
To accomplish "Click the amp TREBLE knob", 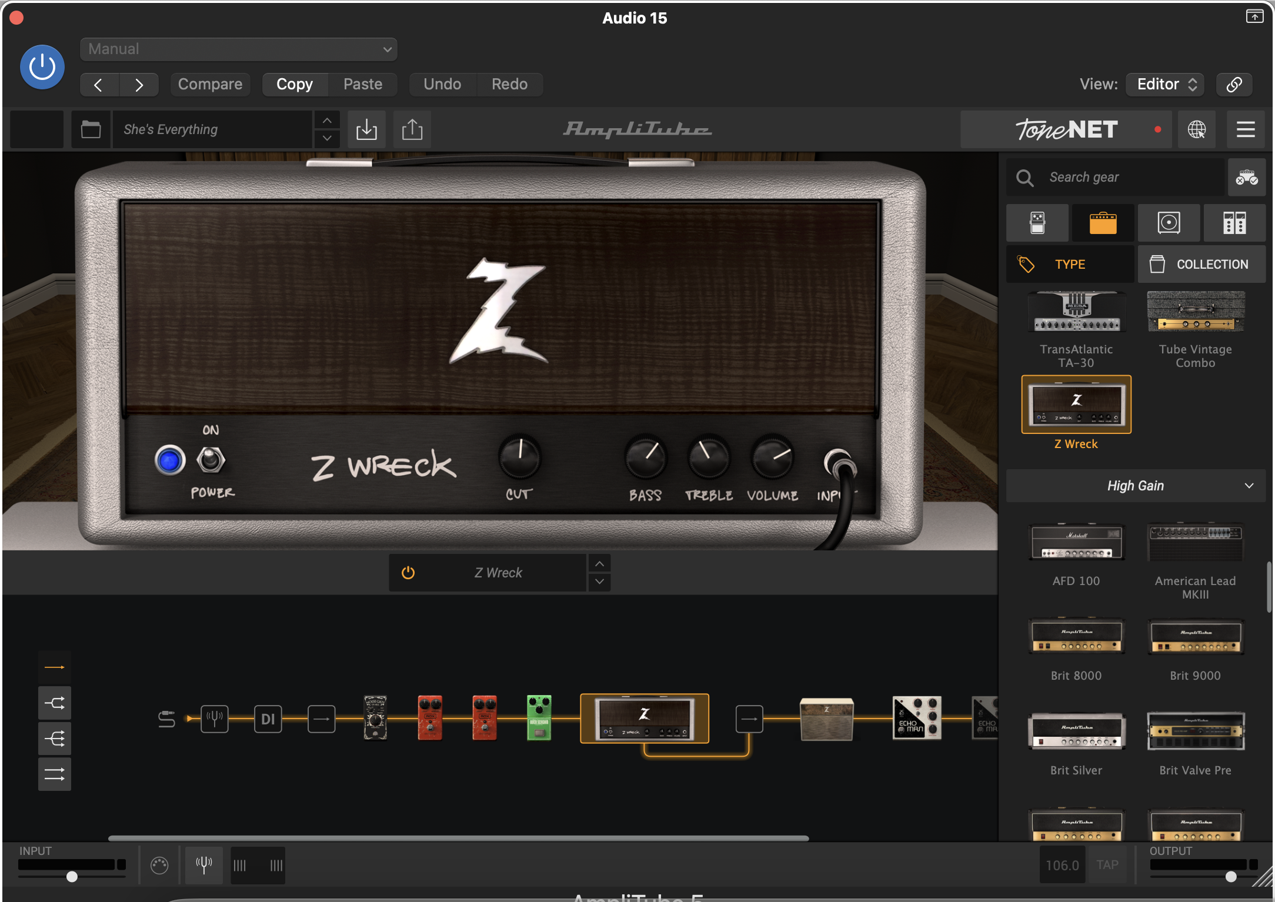I will point(708,457).
